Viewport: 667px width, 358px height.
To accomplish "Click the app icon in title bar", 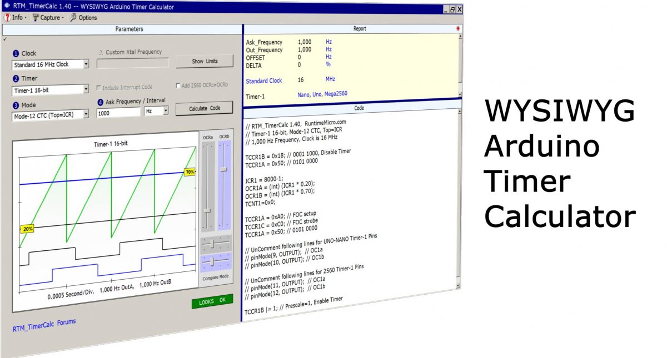I will 7,7.
